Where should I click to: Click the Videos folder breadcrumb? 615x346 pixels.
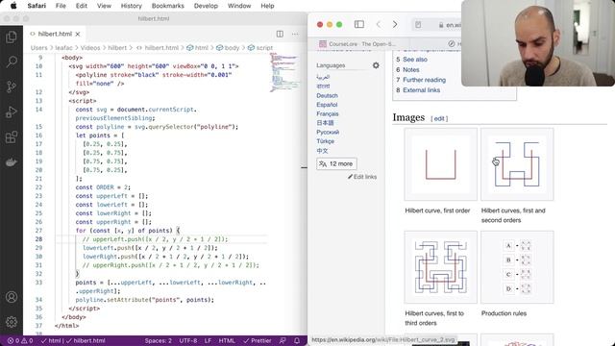pos(90,48)
